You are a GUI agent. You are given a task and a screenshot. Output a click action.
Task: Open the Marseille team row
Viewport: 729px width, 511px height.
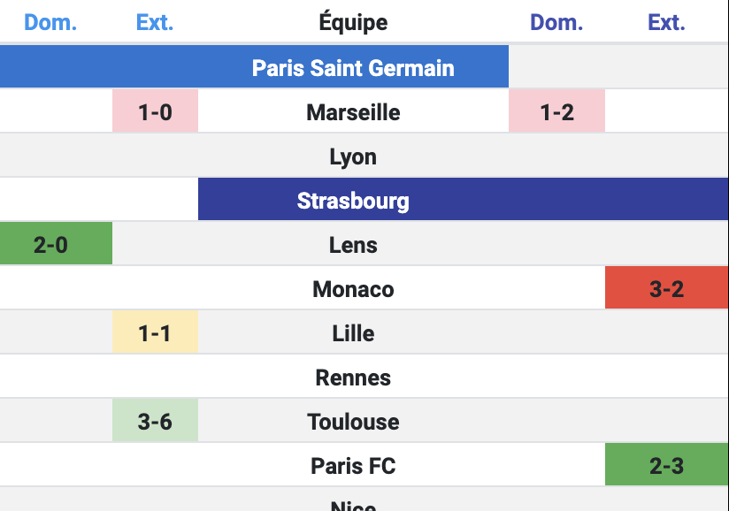point(353,112)
